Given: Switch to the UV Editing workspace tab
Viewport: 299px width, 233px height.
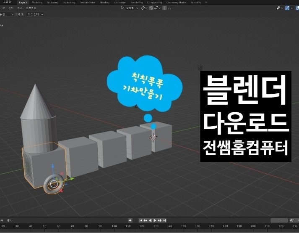Looking at the screenshot, I should click(x=69, y=3).
